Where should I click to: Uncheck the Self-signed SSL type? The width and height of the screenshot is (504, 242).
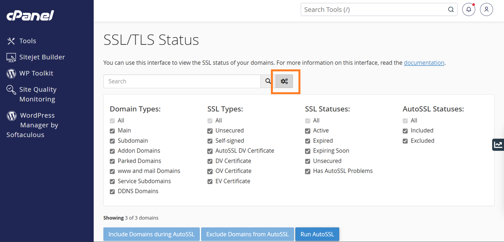(x=210, y=141)
